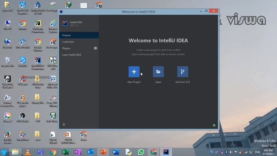Open the taskbar clock showing 9:41 PM

[268, 152]
